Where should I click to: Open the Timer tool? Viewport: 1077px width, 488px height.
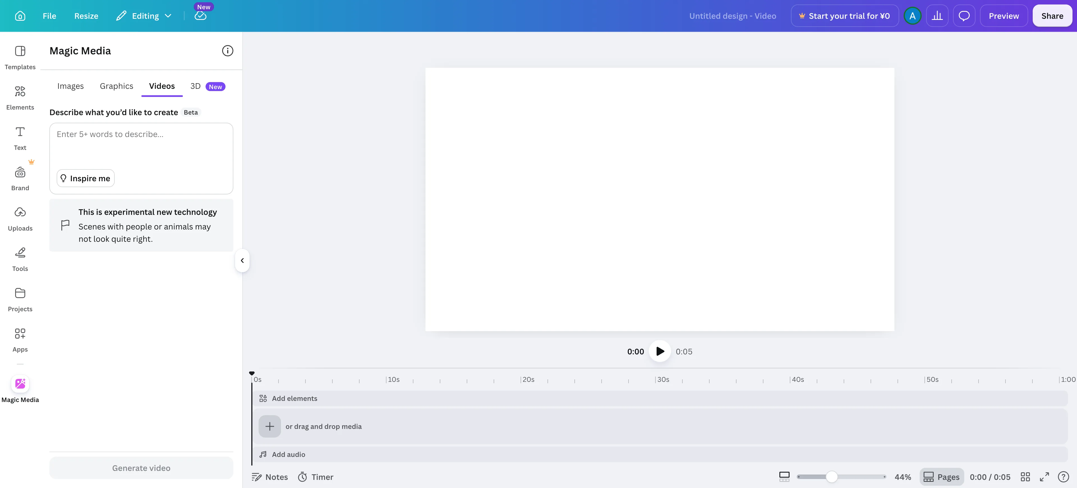[x=316, y=477]
